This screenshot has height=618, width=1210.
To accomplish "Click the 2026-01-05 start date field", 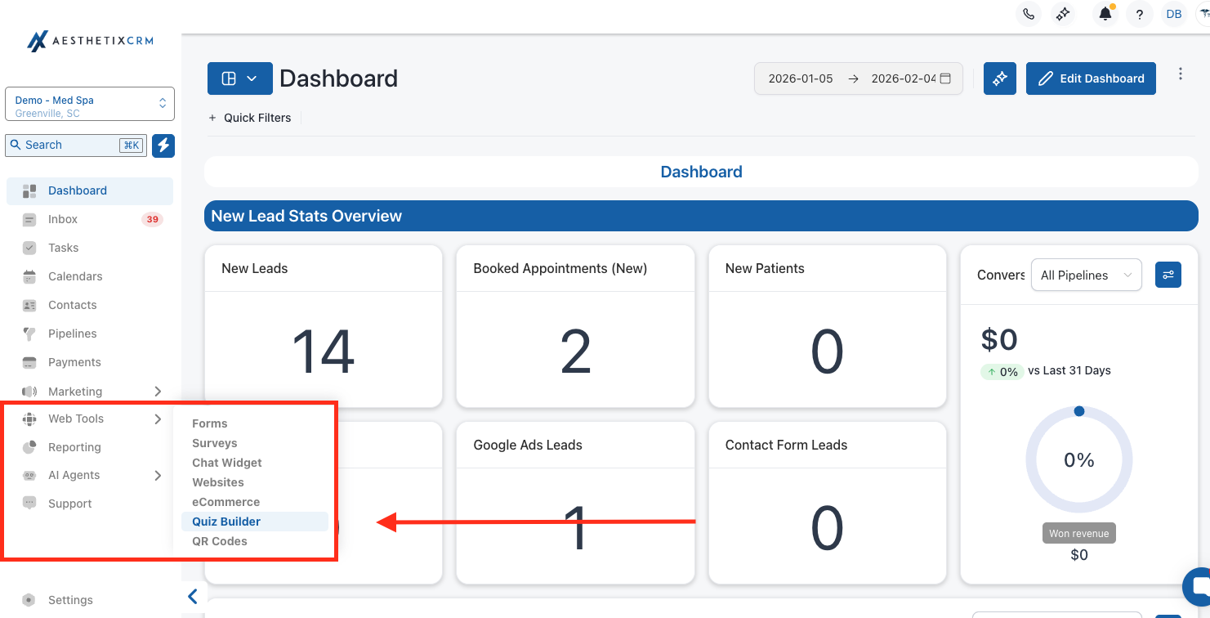I will click(x=801, y=78).
